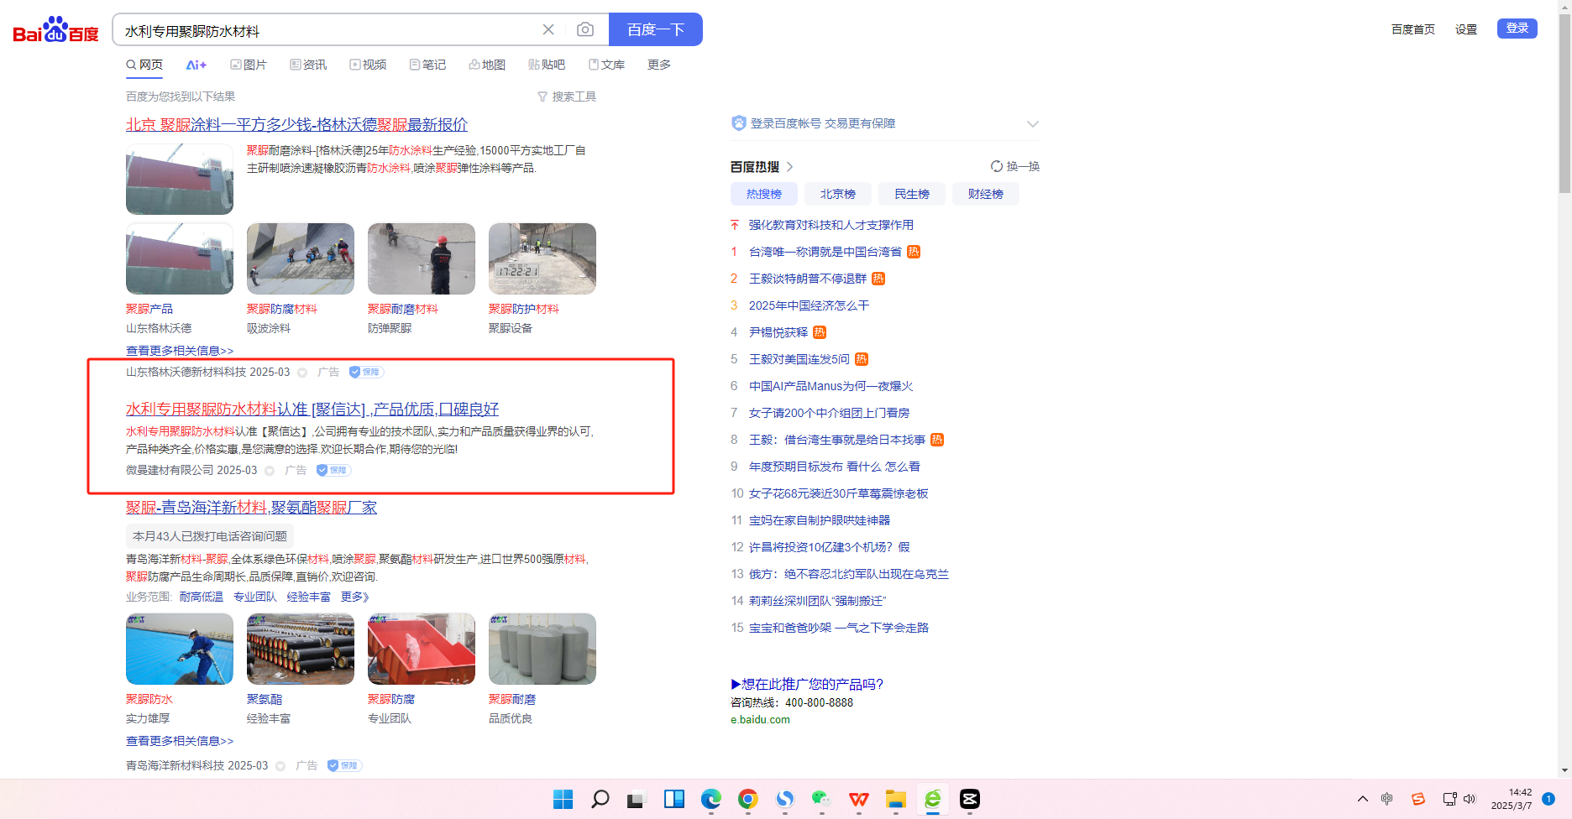This screenshot has width=1572, height=819.
Task: Open hot topic 强化教育对科技和人才支撑作用
Action: tap(831, 225)
